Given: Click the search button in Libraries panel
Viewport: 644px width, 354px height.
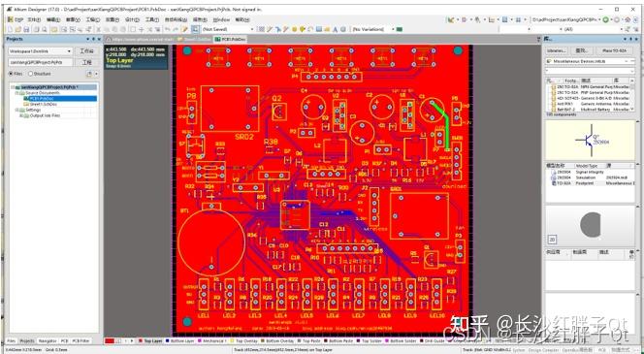Looking at the screenshot, I should [581, 50].
